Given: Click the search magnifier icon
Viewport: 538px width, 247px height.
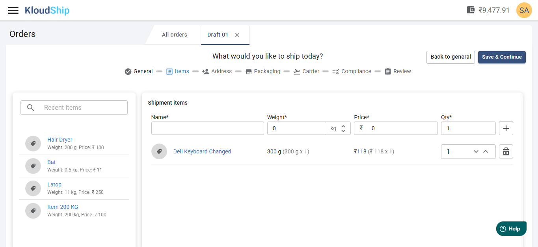Looking at the screenshot, I should [x=31, y=108].
